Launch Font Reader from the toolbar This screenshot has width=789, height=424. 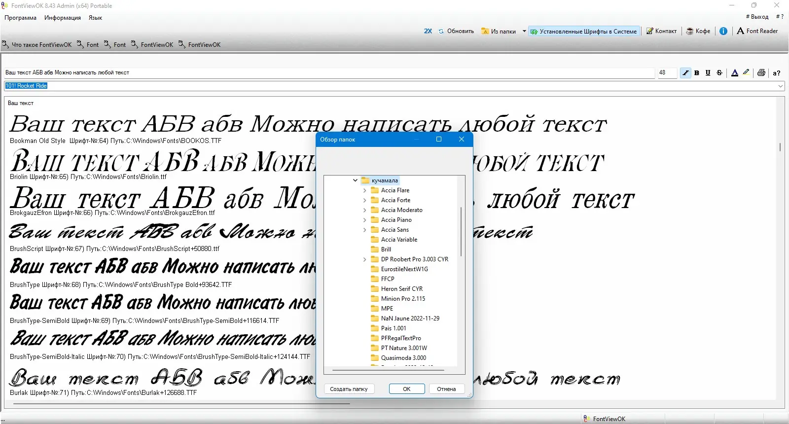[x=757, y=31]
